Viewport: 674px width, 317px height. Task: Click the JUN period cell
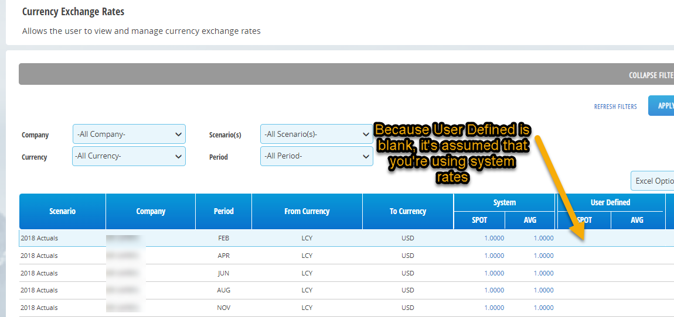223,273
